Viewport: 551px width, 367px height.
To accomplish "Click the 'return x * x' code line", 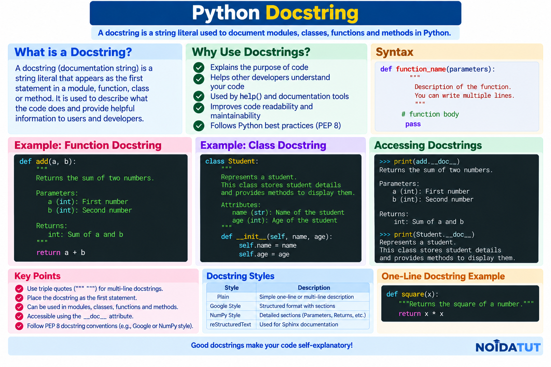I will (421, 314).
